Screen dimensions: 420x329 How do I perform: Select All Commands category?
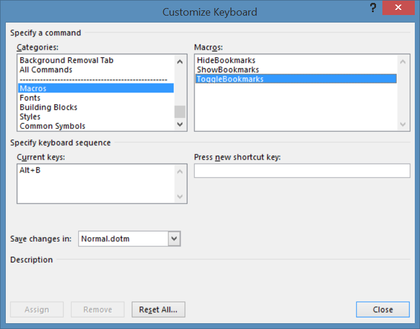(46, 69)
